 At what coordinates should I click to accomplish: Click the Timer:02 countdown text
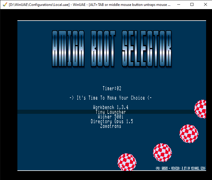[112, 88]
